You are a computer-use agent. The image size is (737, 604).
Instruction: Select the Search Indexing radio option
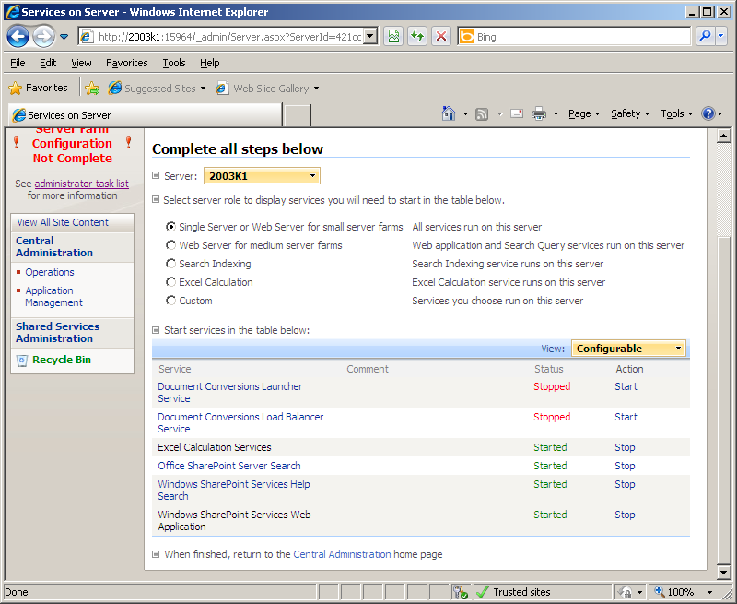coord(171,264)
